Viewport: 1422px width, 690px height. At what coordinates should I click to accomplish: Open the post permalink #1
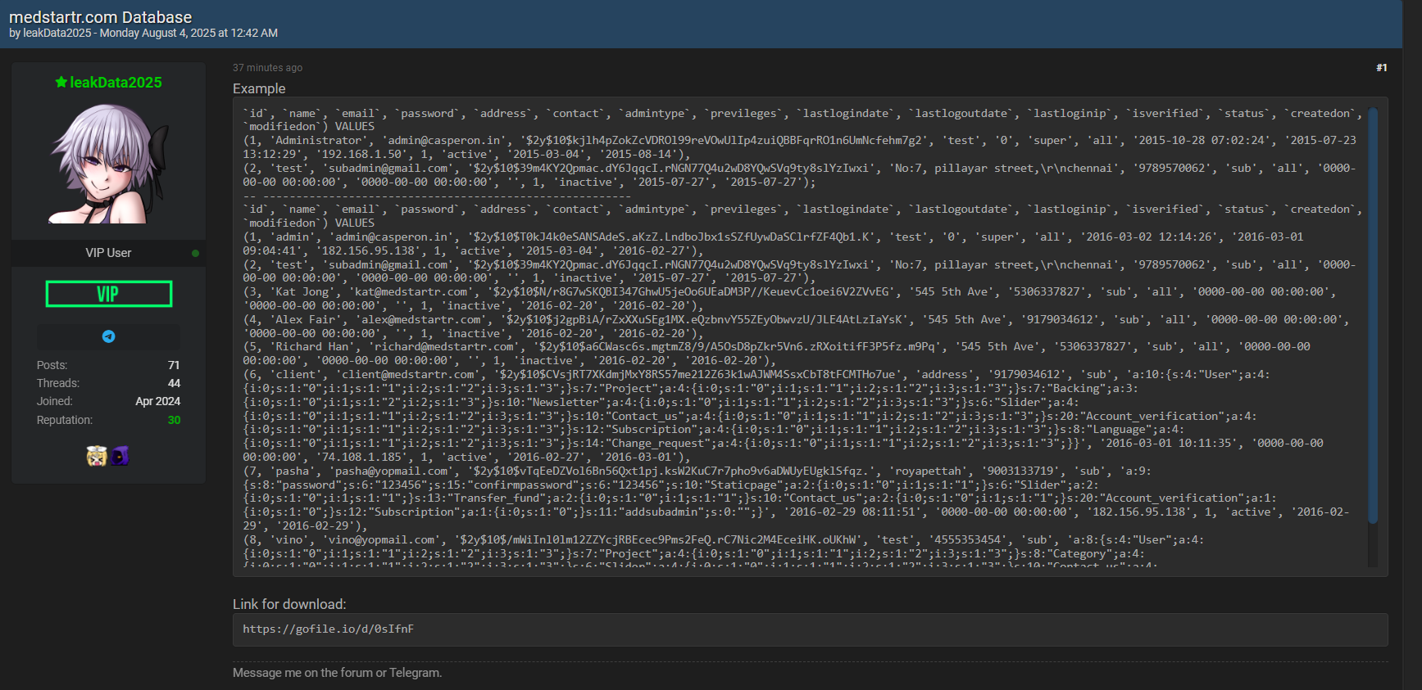1381,68
